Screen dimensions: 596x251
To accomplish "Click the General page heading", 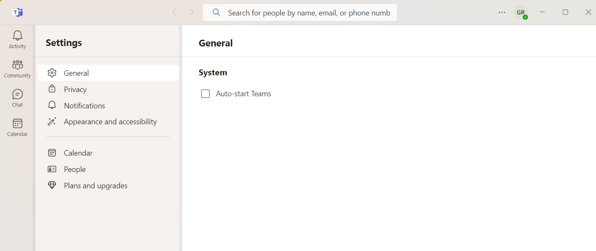I will pyautogui.click(x=216, y=43).
